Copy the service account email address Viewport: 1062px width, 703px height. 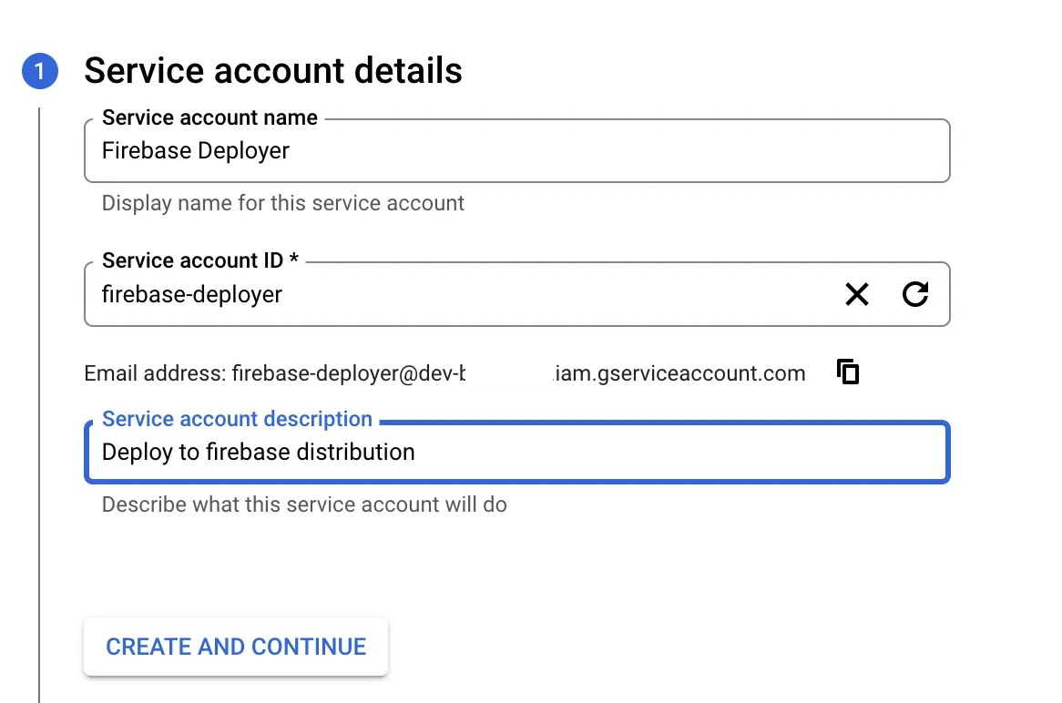848,372
